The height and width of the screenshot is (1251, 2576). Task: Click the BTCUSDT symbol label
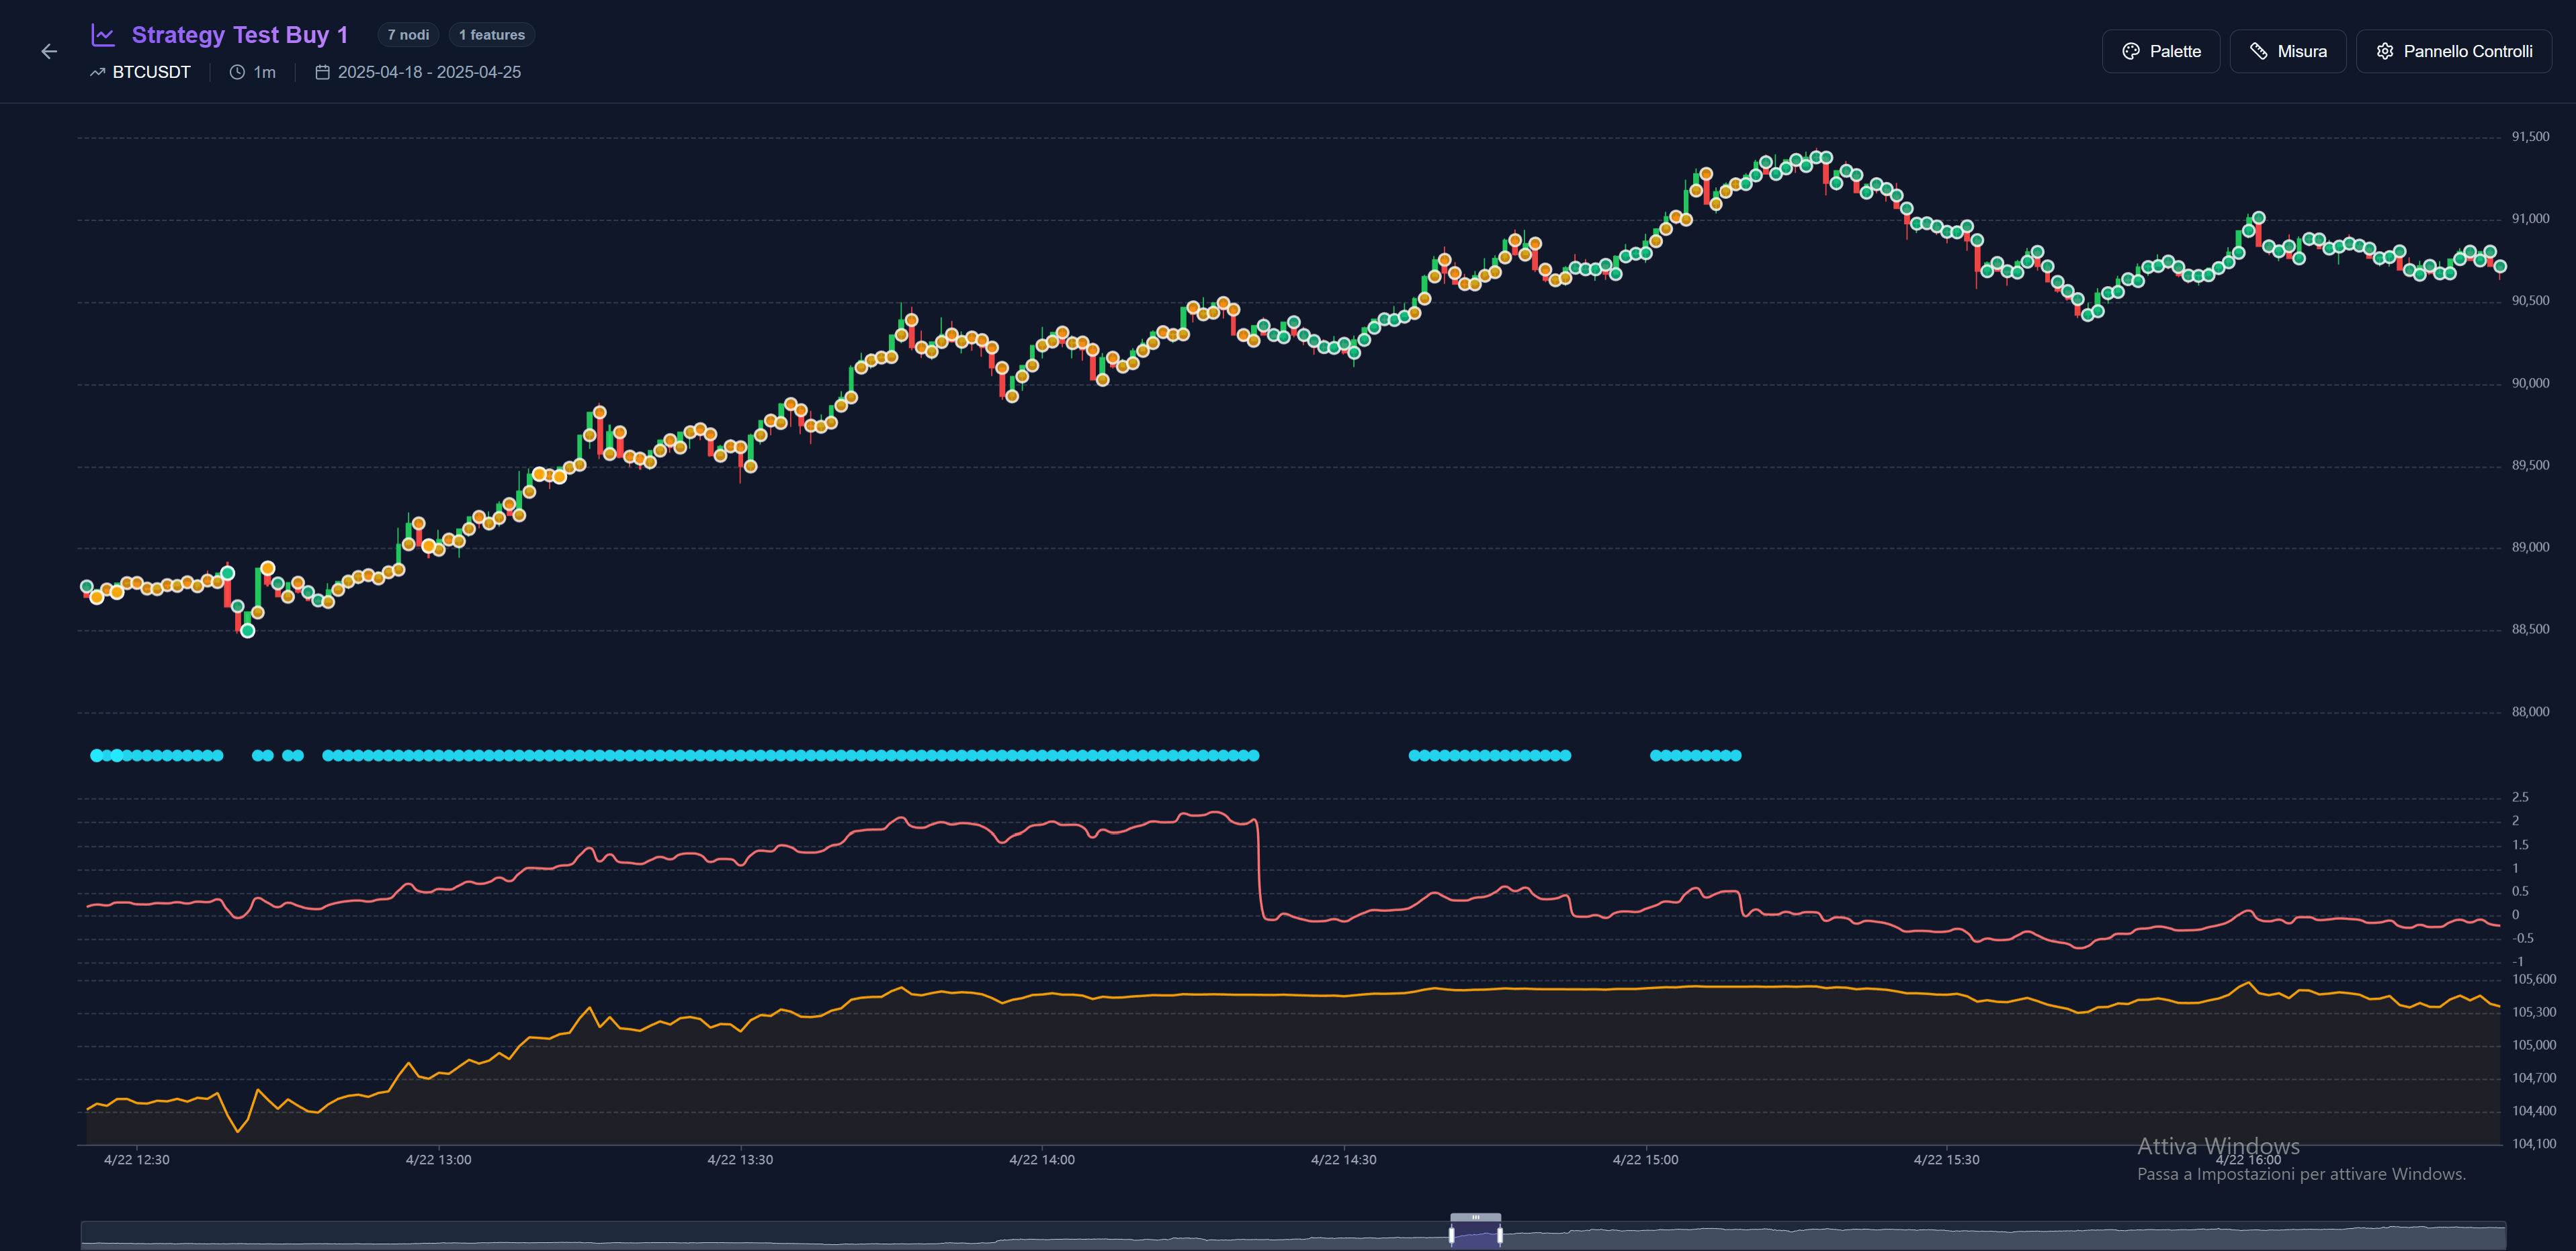(151, 72)
